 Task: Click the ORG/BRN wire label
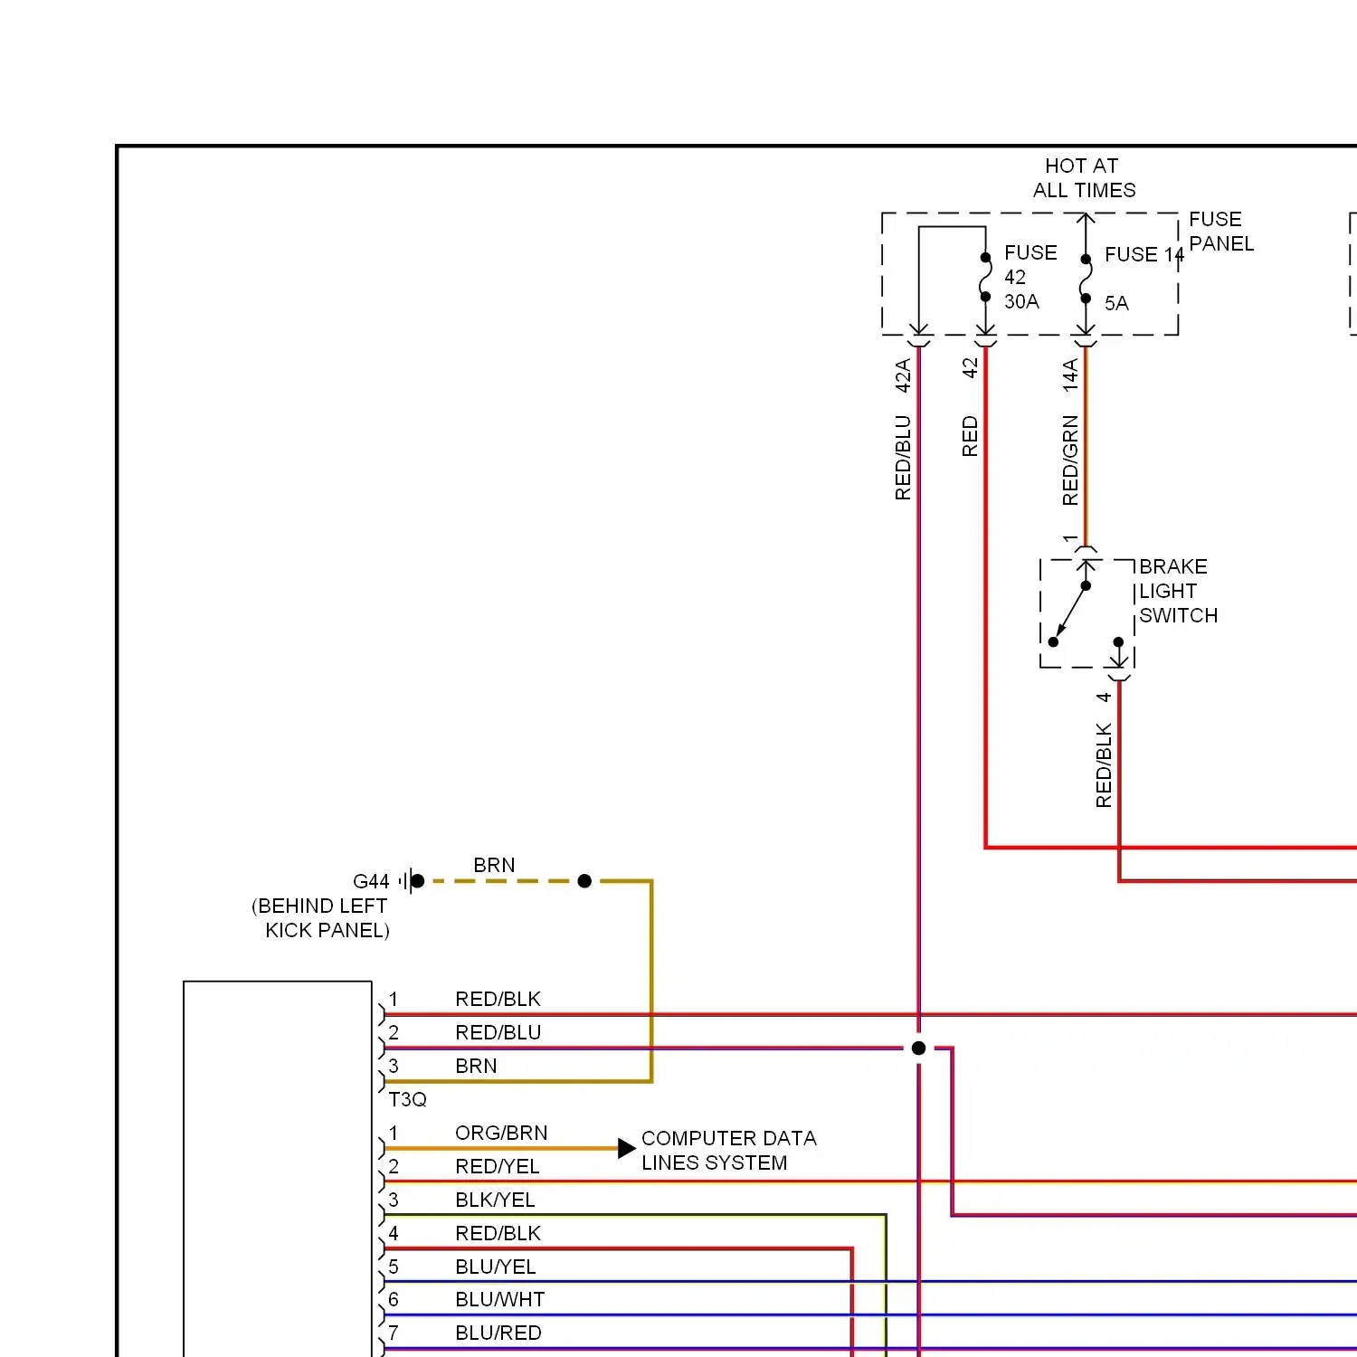coord(501,1133)
